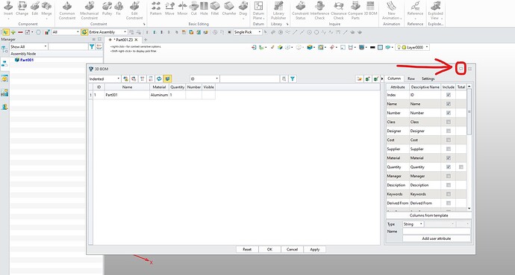Open the Show All dropdown in Manager
Screen dimensions: 515x275
pyautogui.click(x=28, y=47)
